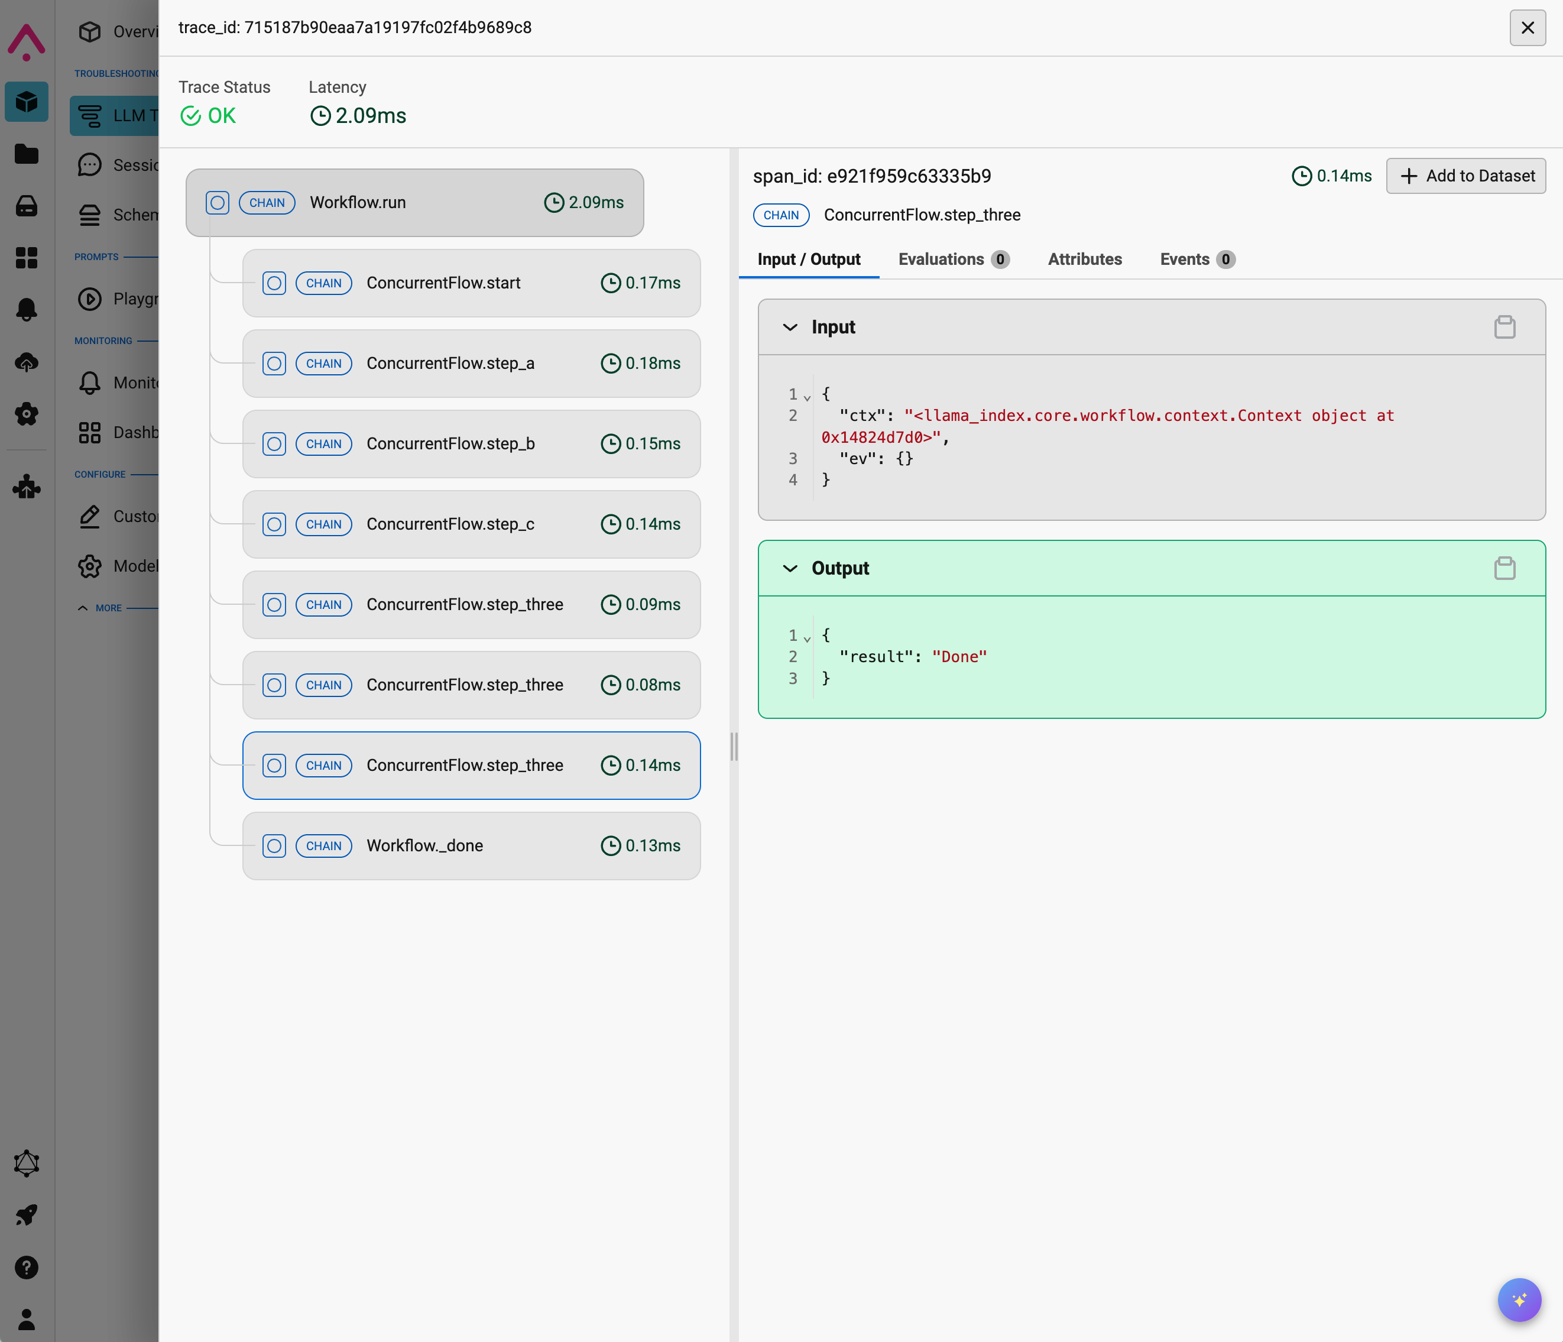Open the AI assistant sparkle button
Image resolution: width=1563 pixels, height=1342 pixels.
pyautogui.click(x=1519, y=1299)
